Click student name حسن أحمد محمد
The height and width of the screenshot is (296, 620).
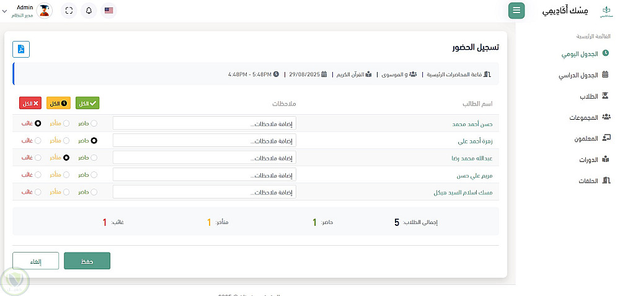pos(472,124)
